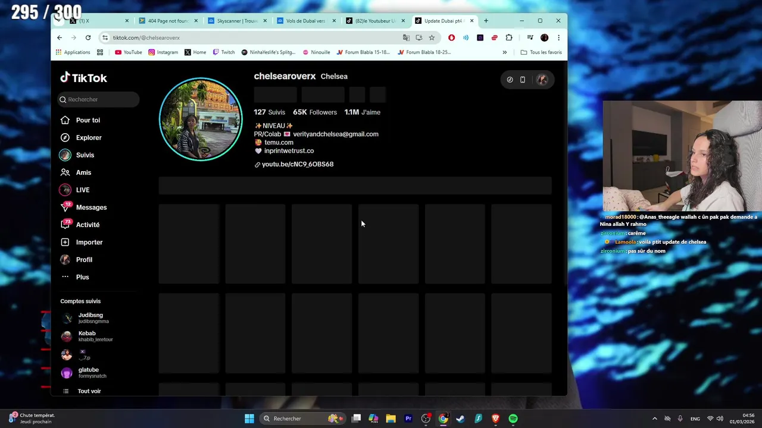762x428 pixels.
Task: Go back in browser history
Action: tap(60, 37)
